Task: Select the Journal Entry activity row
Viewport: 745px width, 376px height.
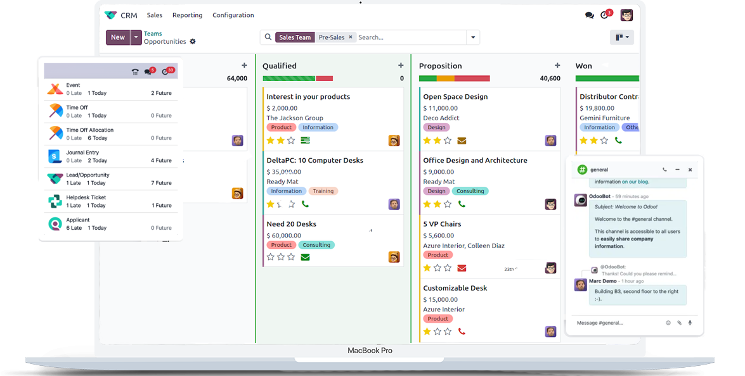Action: [x=111, y=156]
